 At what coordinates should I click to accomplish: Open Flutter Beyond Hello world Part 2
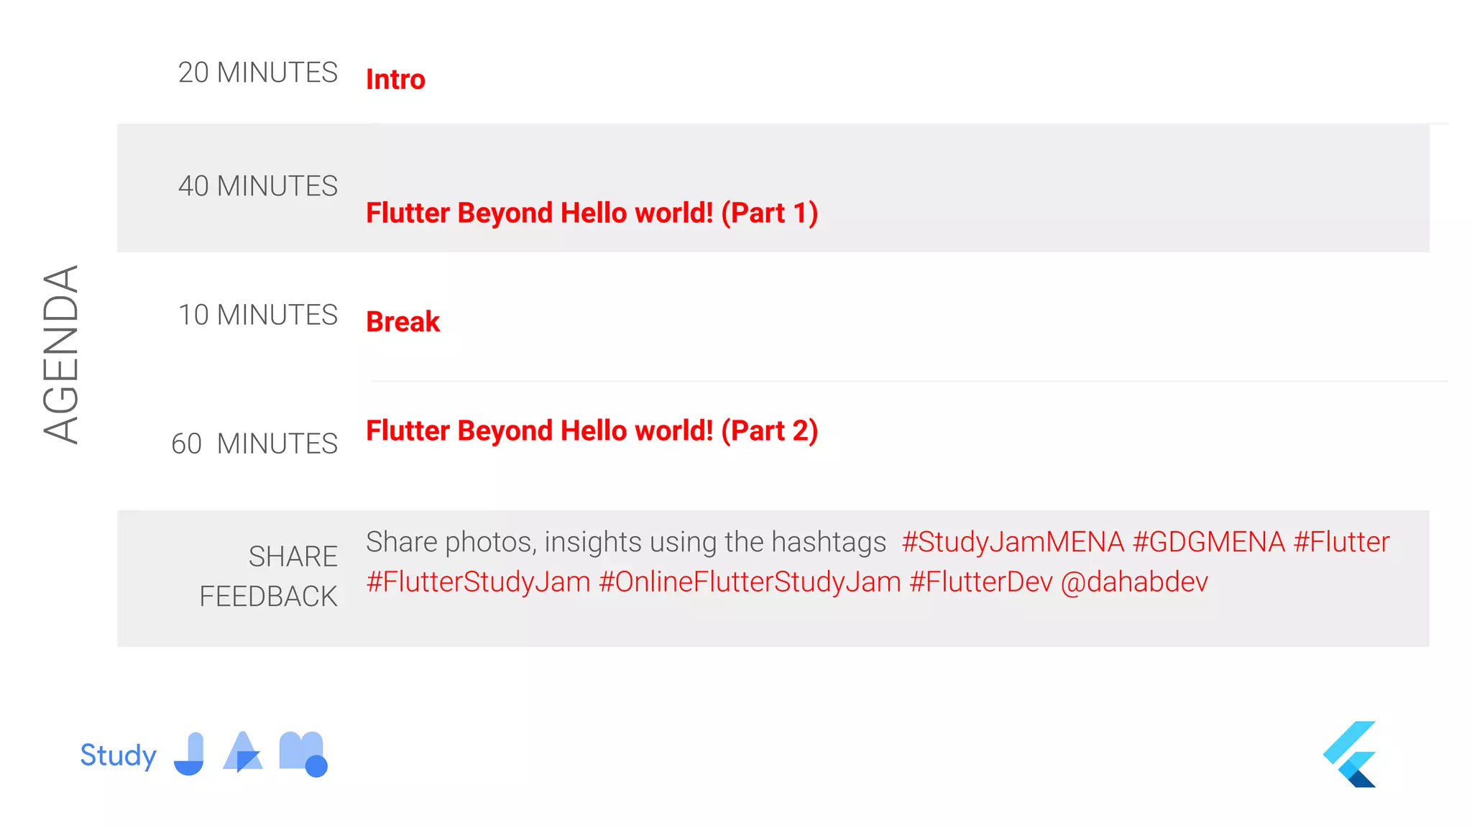592,431
